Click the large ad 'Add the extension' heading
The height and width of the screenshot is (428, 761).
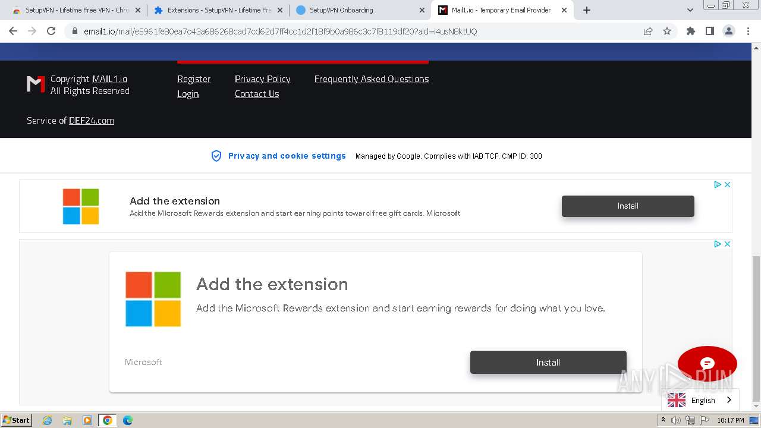[272, 284]
